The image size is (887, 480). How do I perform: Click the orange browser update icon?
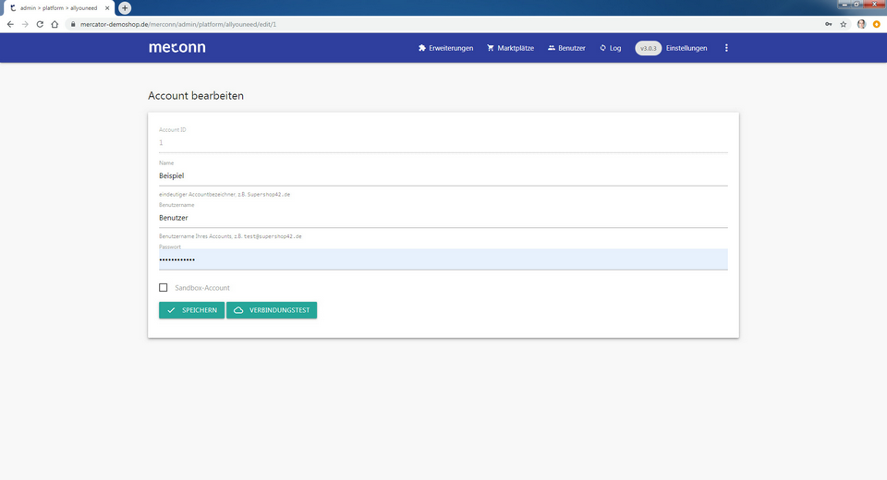coord(876,24)
